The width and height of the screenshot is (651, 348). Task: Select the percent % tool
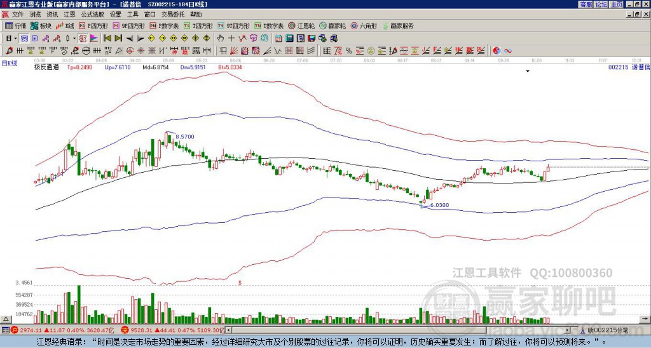pyautogui.click(x=349, y=51)
